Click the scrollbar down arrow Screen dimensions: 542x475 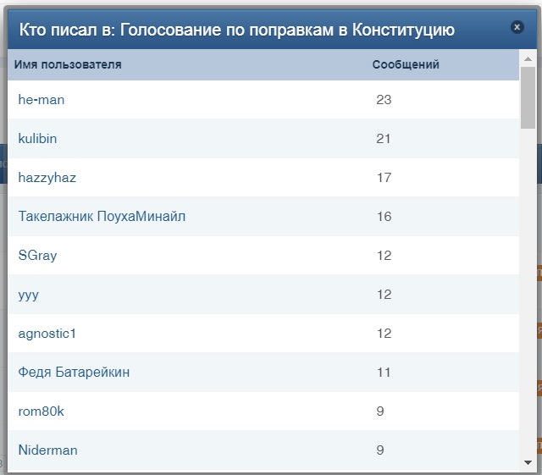click(x=528, y=462)
